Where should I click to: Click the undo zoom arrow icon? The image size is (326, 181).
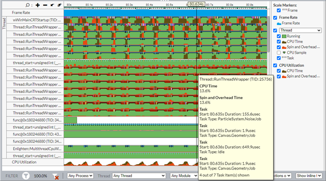tap(52, 5)
